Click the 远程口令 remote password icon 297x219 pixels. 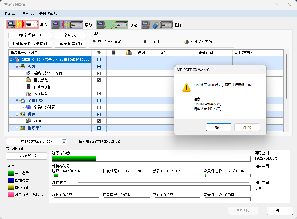28,94
